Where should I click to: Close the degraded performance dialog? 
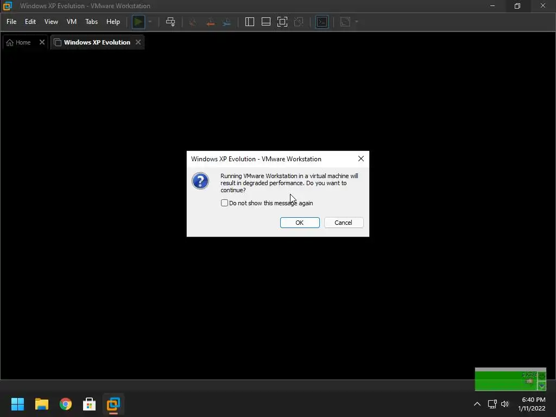coord(361,159)
